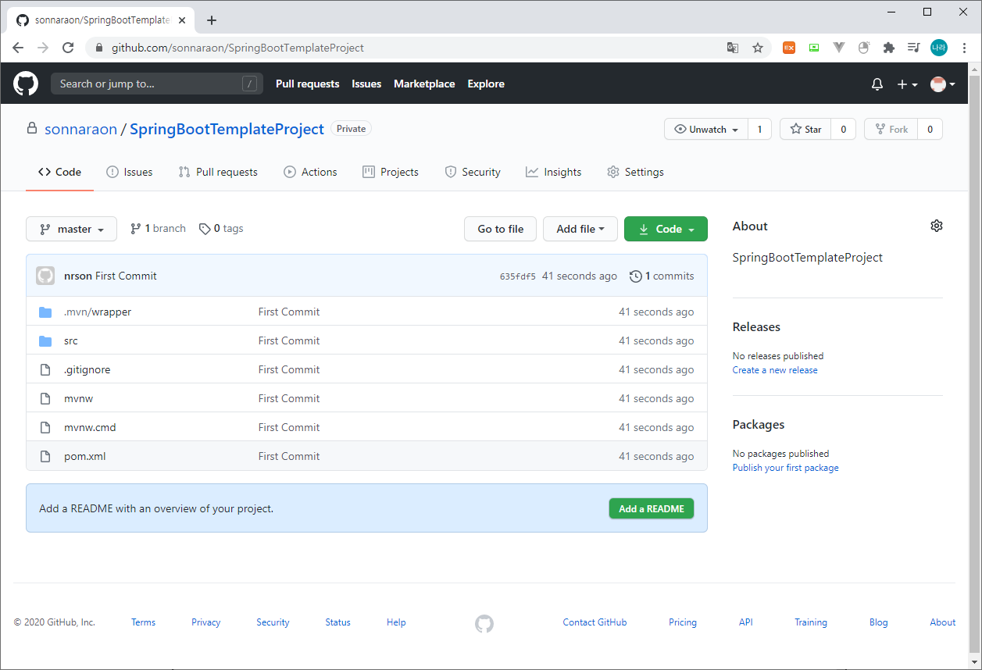Switch to the repository Pull requests tab

[218, 172]
